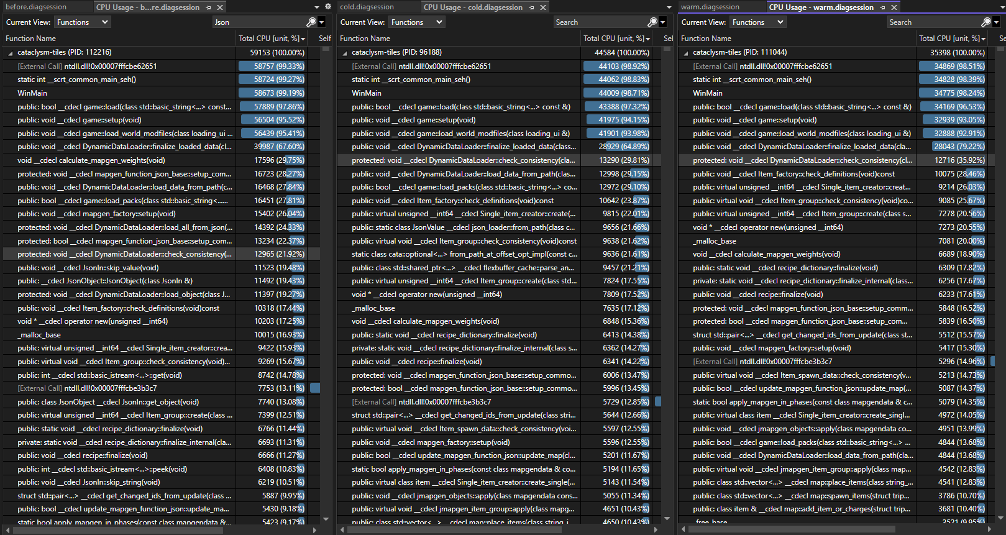Open the gear settings in the before pane
1006x535 pixels.
[328, 7]
